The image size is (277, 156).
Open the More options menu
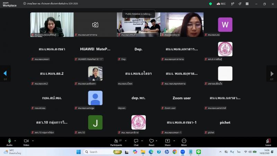184,142
